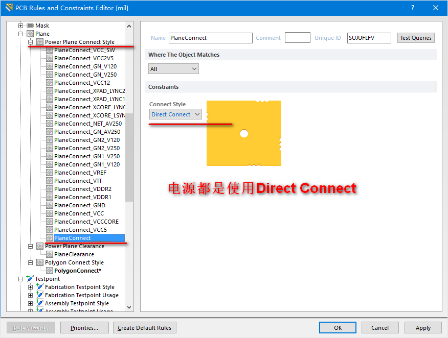The image size is (448, 338).
Task: Expand the Fabrication Testpoint Usage node
Action: [x=31, y=295]
